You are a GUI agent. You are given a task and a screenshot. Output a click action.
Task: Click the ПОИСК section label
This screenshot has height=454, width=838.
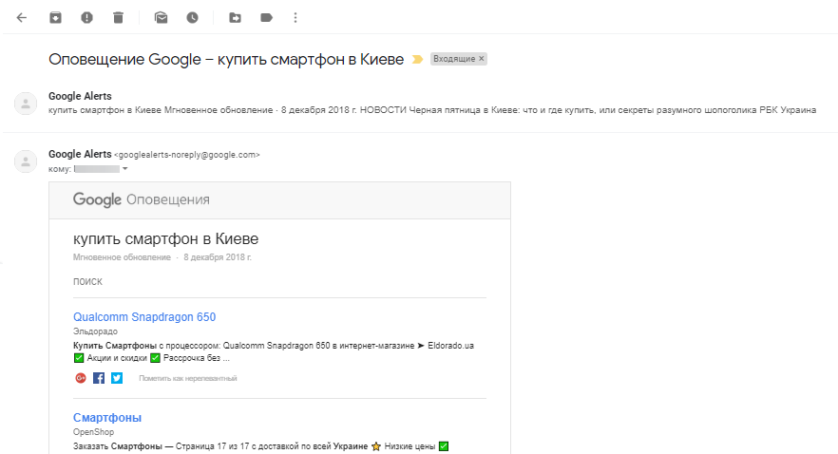(x=87, y=281)
